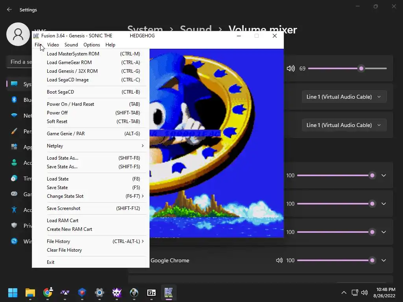Expand the Netplay submenu

click(91, 146)
